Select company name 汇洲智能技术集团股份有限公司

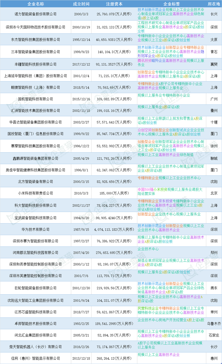(36, 111)
